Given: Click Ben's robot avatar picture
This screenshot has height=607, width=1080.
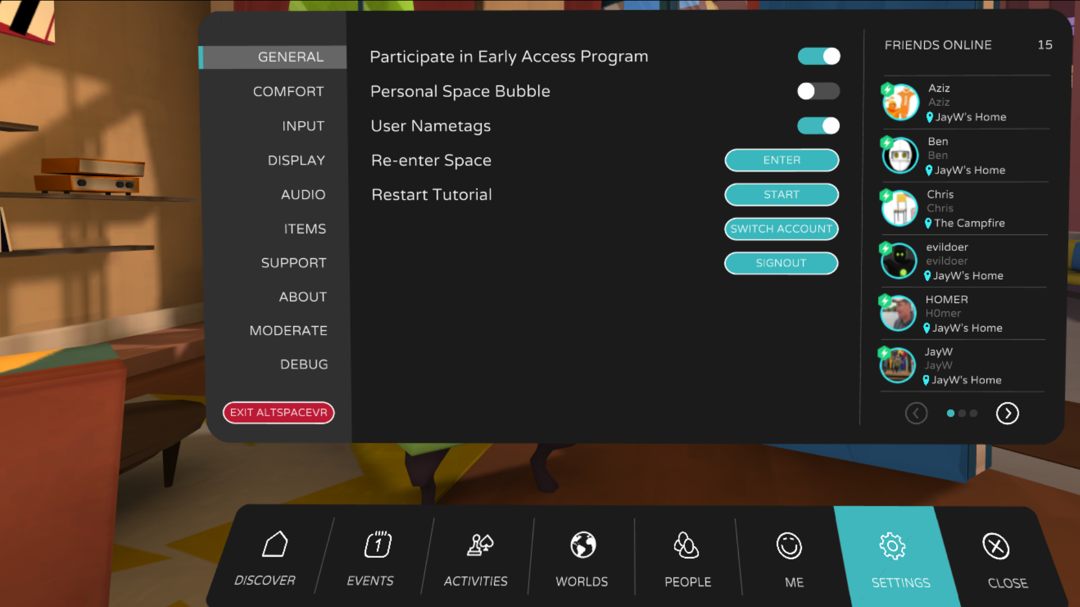Looking at the screenshot, I should 899,155.
